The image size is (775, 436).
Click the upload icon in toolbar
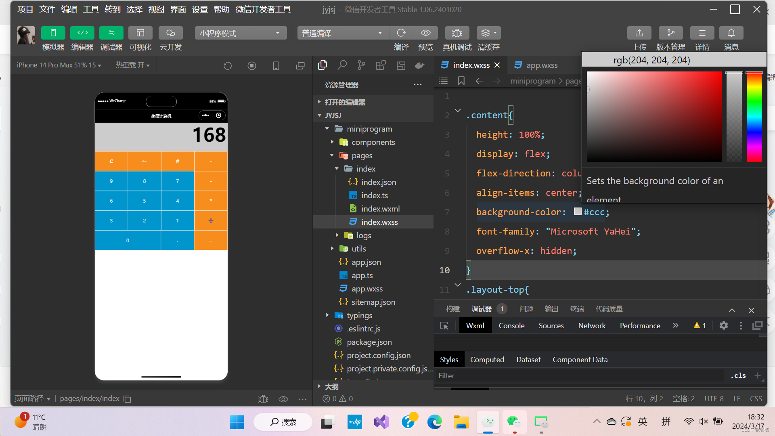(639, 33)
